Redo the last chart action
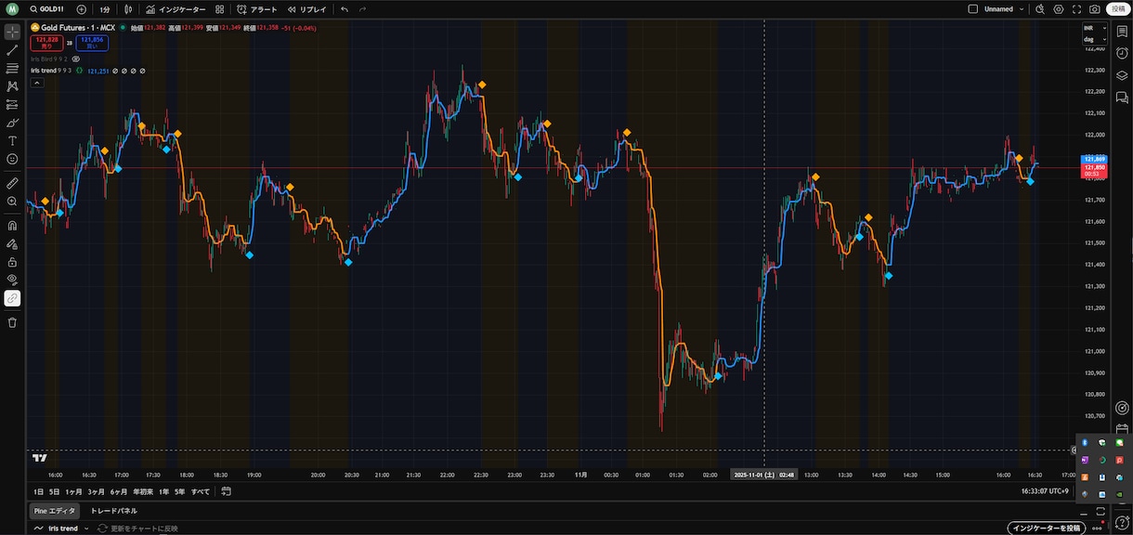1133x535 pixels. coord(362,9)
